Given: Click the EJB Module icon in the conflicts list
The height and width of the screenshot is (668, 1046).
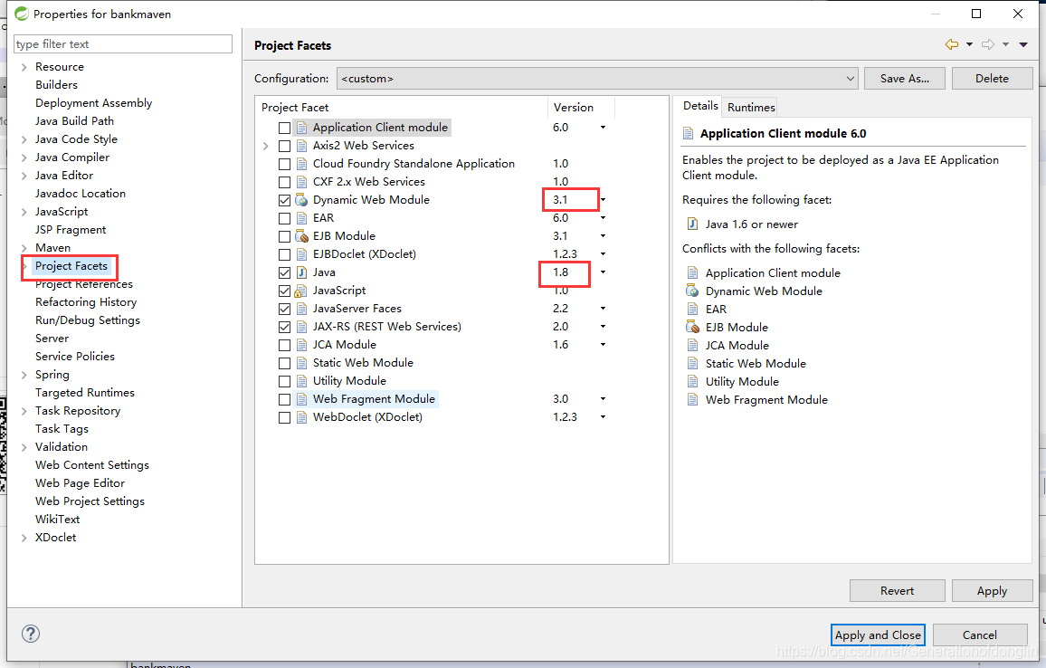Looking at the screenshot, I should [692, 327].
